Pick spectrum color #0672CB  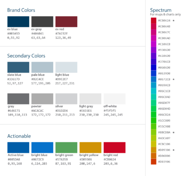coord(154,79)
